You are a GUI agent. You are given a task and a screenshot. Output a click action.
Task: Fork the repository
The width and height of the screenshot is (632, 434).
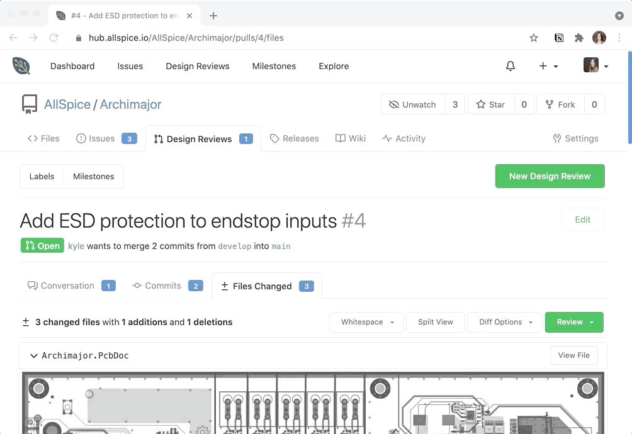pos(560,104)
